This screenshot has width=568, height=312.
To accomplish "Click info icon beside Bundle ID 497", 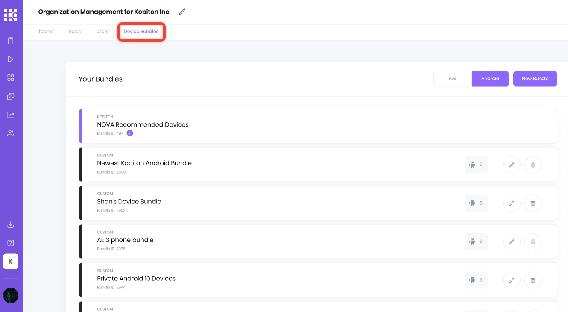I will click(130, 133).
